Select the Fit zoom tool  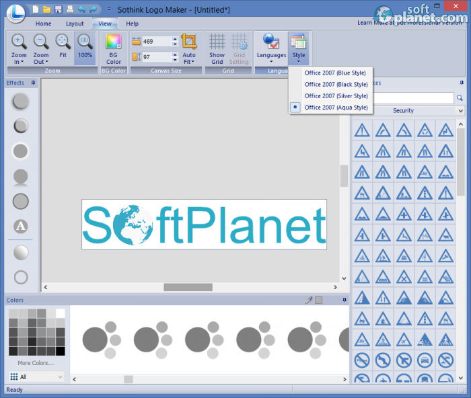(63, 46)
